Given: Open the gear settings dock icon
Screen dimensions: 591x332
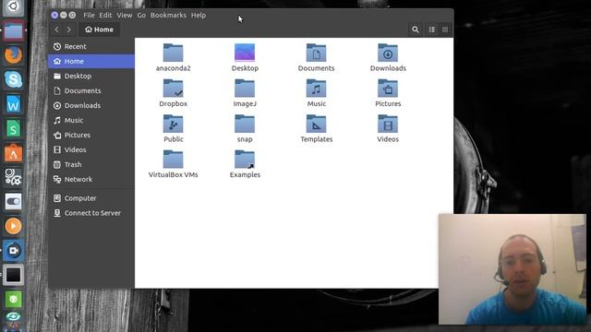Looking at the screenshot, I should tap(13, 177).
